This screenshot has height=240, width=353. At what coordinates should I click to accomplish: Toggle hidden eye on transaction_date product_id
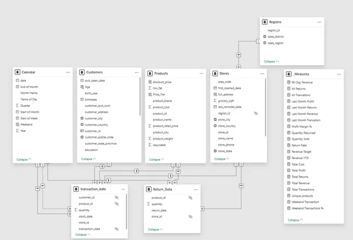pyautogui.click(x=117, y=204)
